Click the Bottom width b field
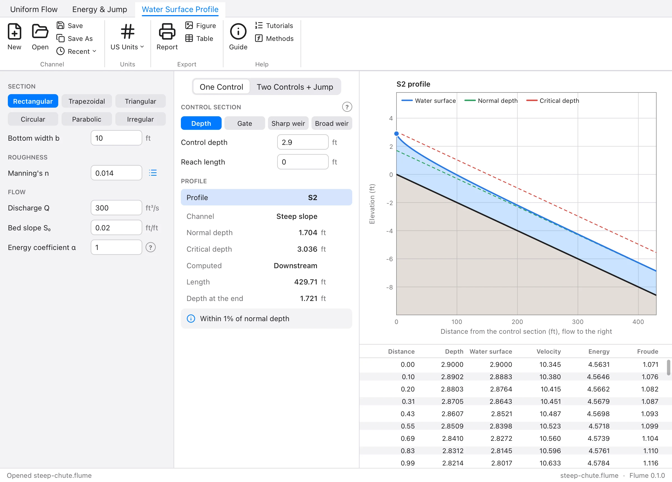The width and height of the screenshot is (672, 482). [116, 138]
